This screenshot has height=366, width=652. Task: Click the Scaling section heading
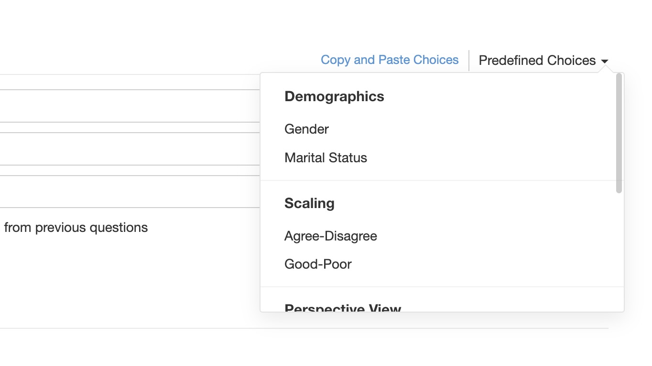(309, 203)
